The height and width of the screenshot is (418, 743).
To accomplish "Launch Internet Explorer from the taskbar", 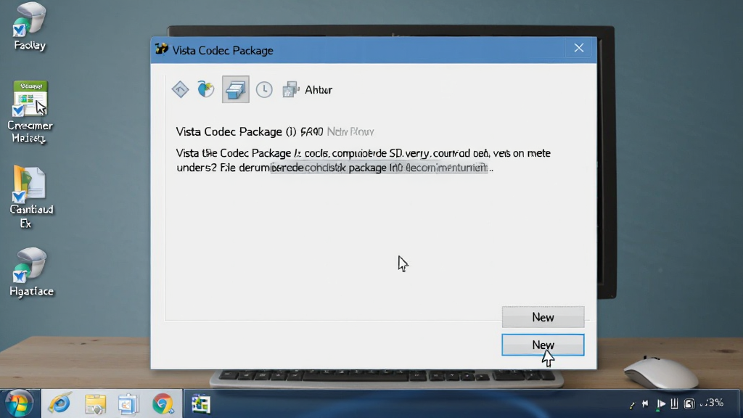I will click(60, 403).
